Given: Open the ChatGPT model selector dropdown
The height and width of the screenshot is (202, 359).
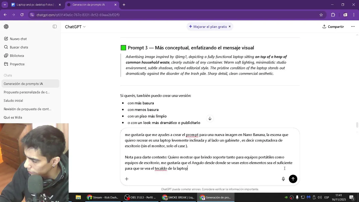Looking at the screenshot, I should coord(75,27).
